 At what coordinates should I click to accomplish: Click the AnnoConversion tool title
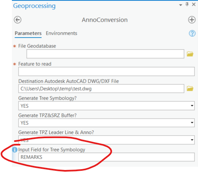[105, 20]
